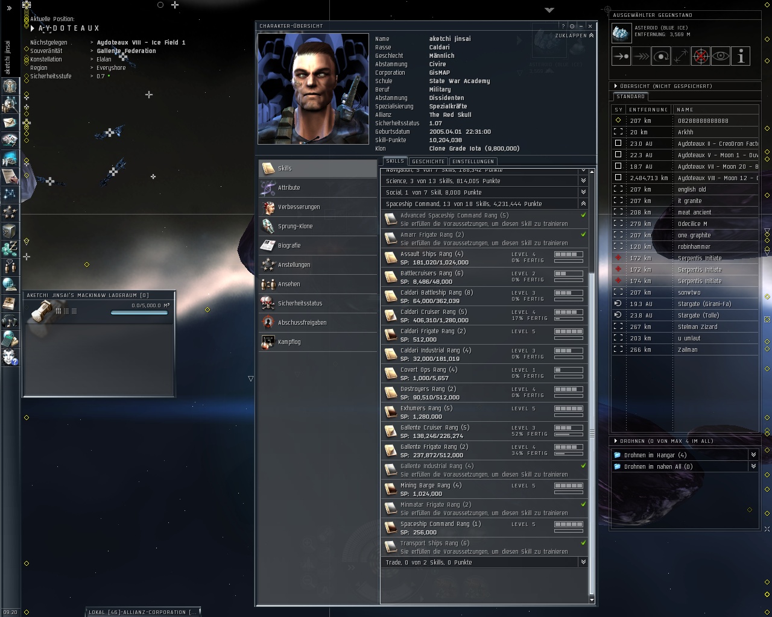Switch cargo hold to icon grid view
Image resolution: width=772 pixels, height=617 pixels.
click(x=59, y=311)
